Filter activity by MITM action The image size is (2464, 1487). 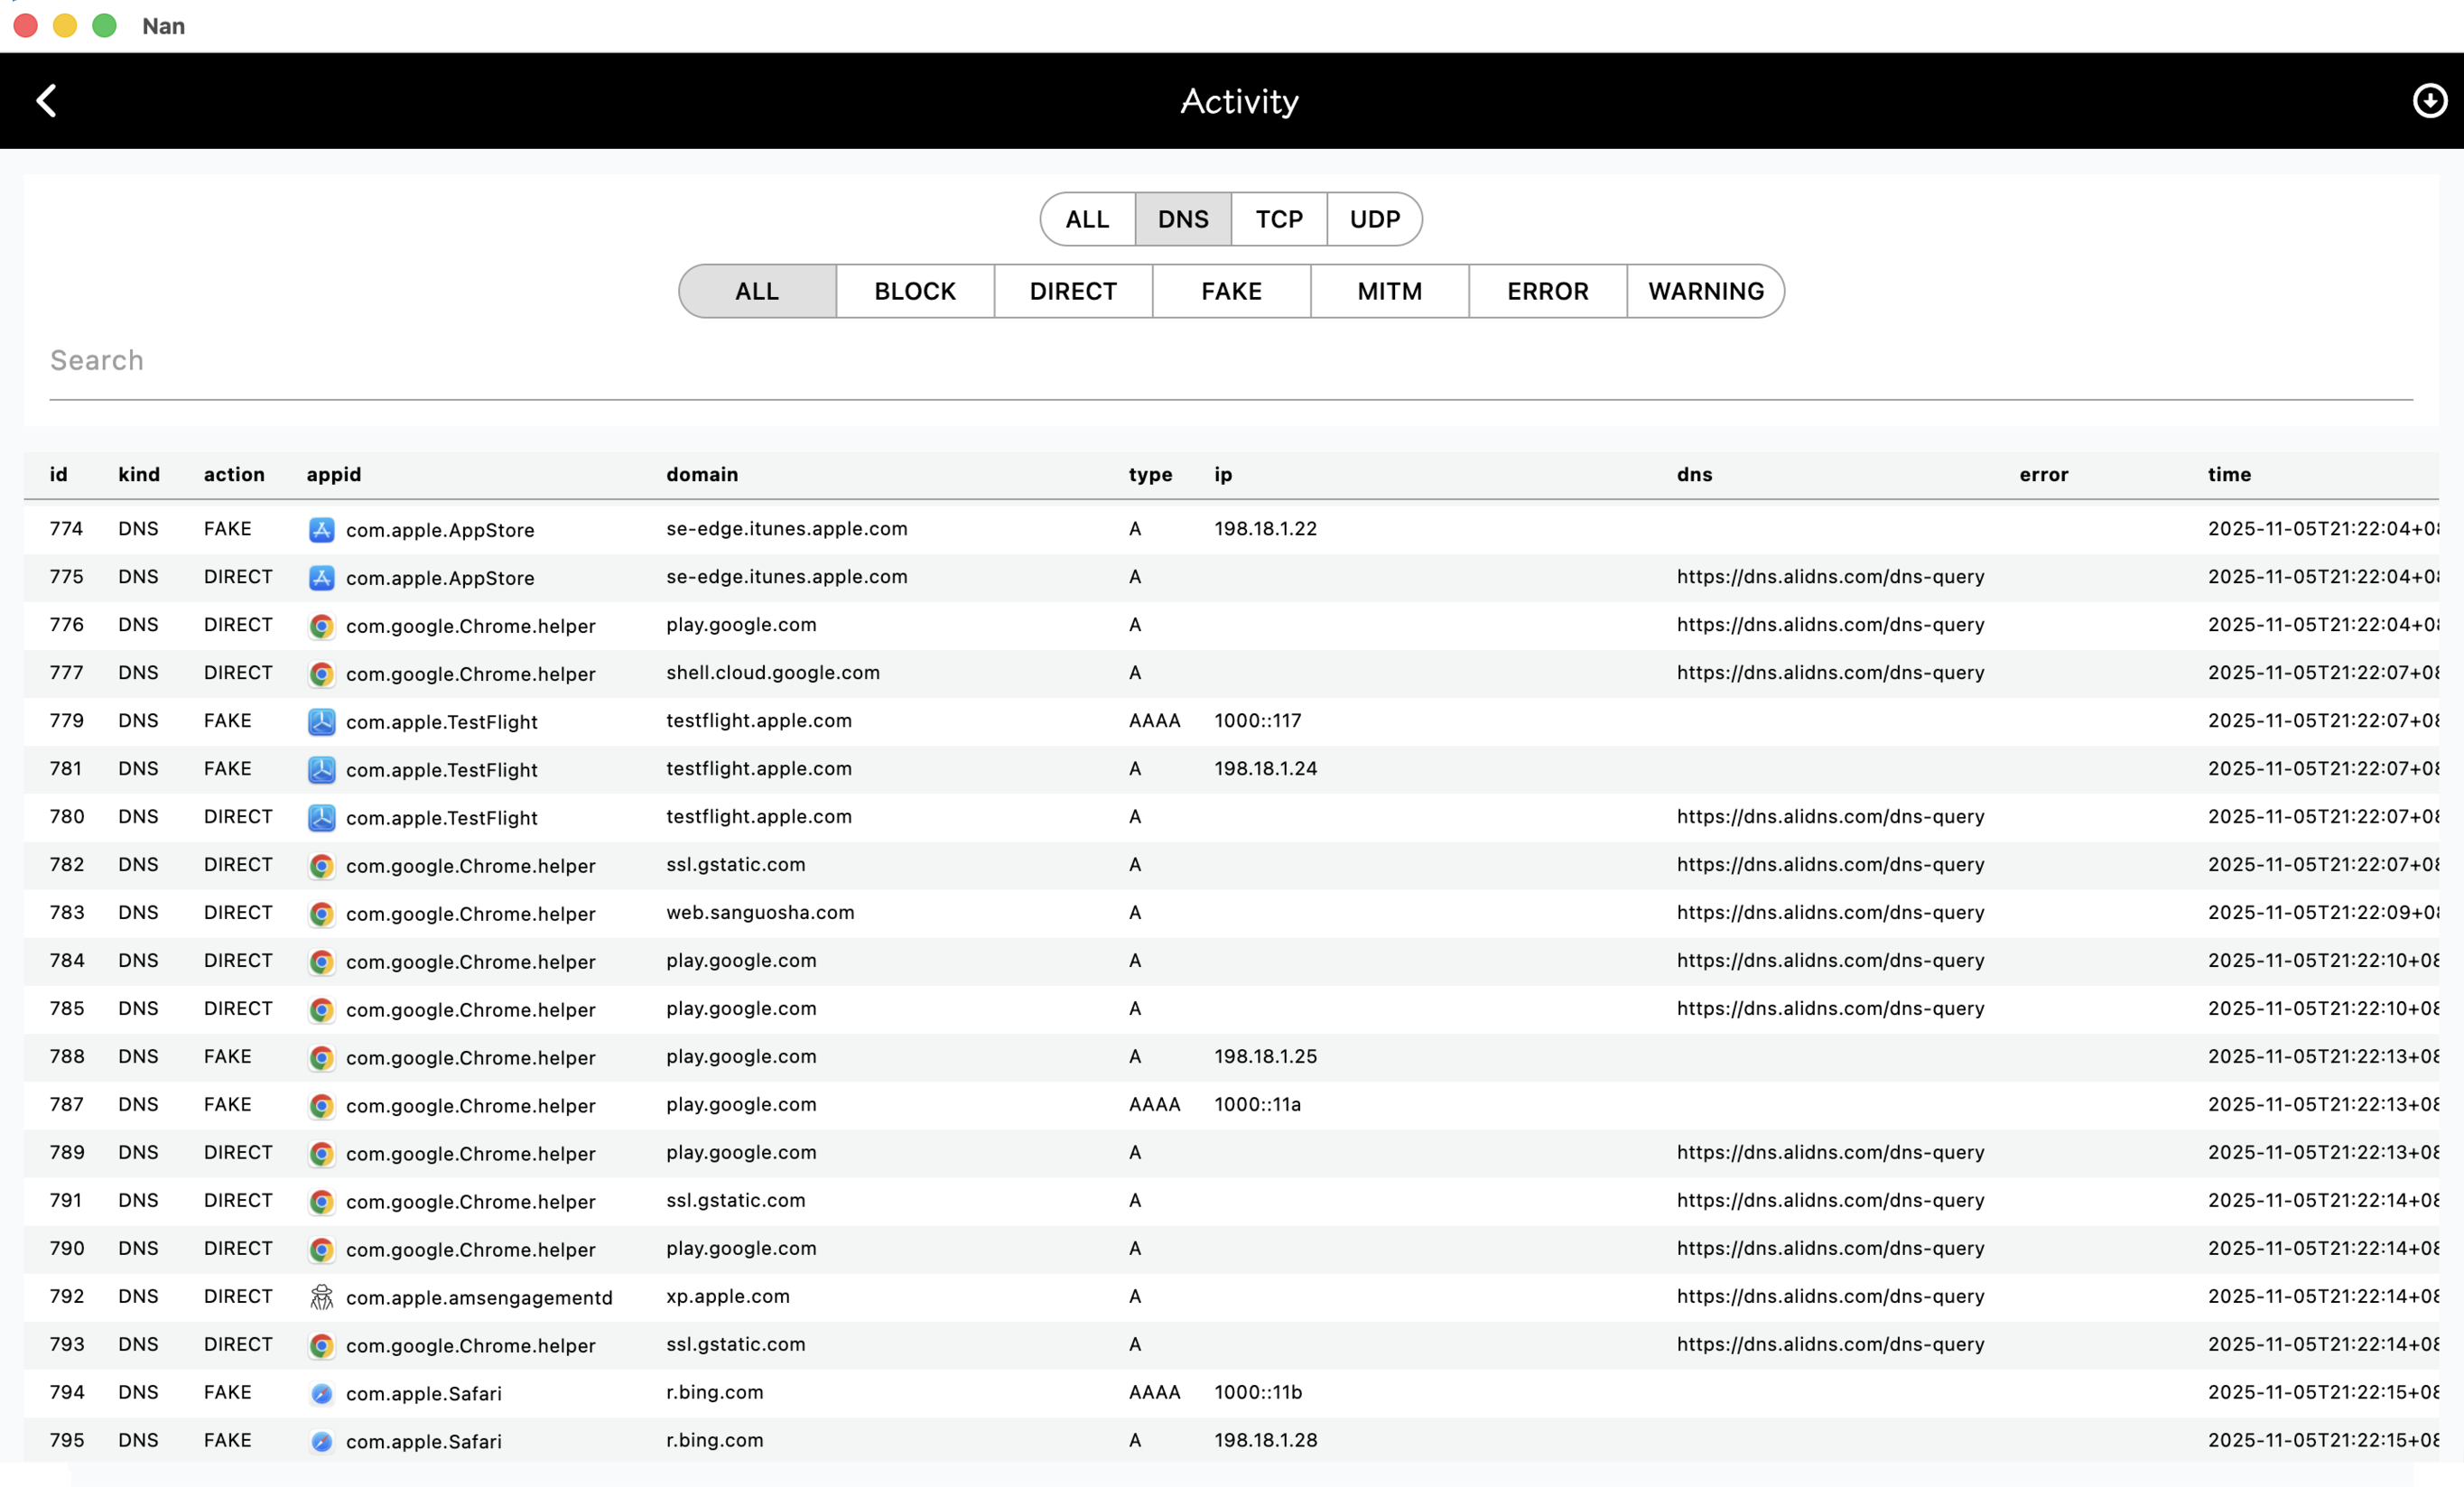[x=1389, y=291]
